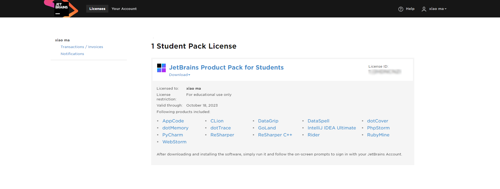This screenshot has width=500, height=189.
Task: Open the dotMemory product link
Action: point(175,128)
